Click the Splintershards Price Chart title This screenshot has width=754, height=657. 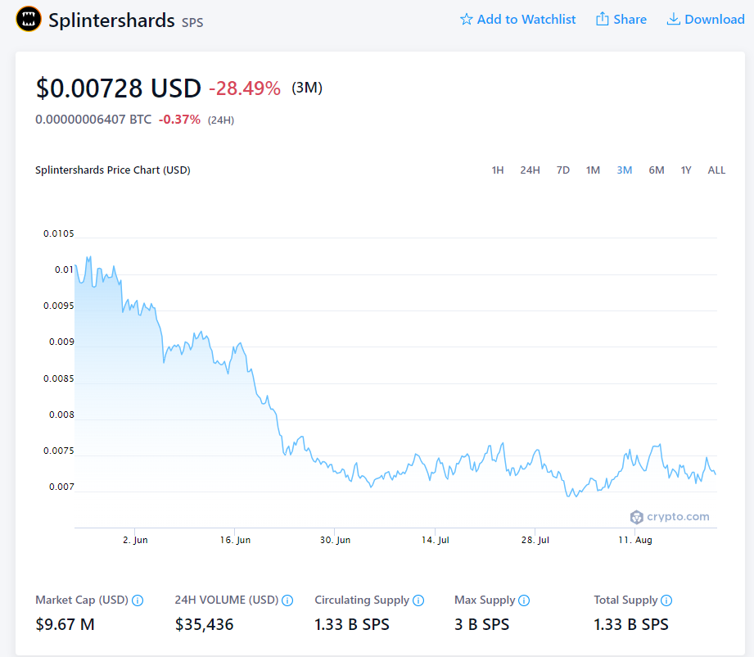click(112, 170)
